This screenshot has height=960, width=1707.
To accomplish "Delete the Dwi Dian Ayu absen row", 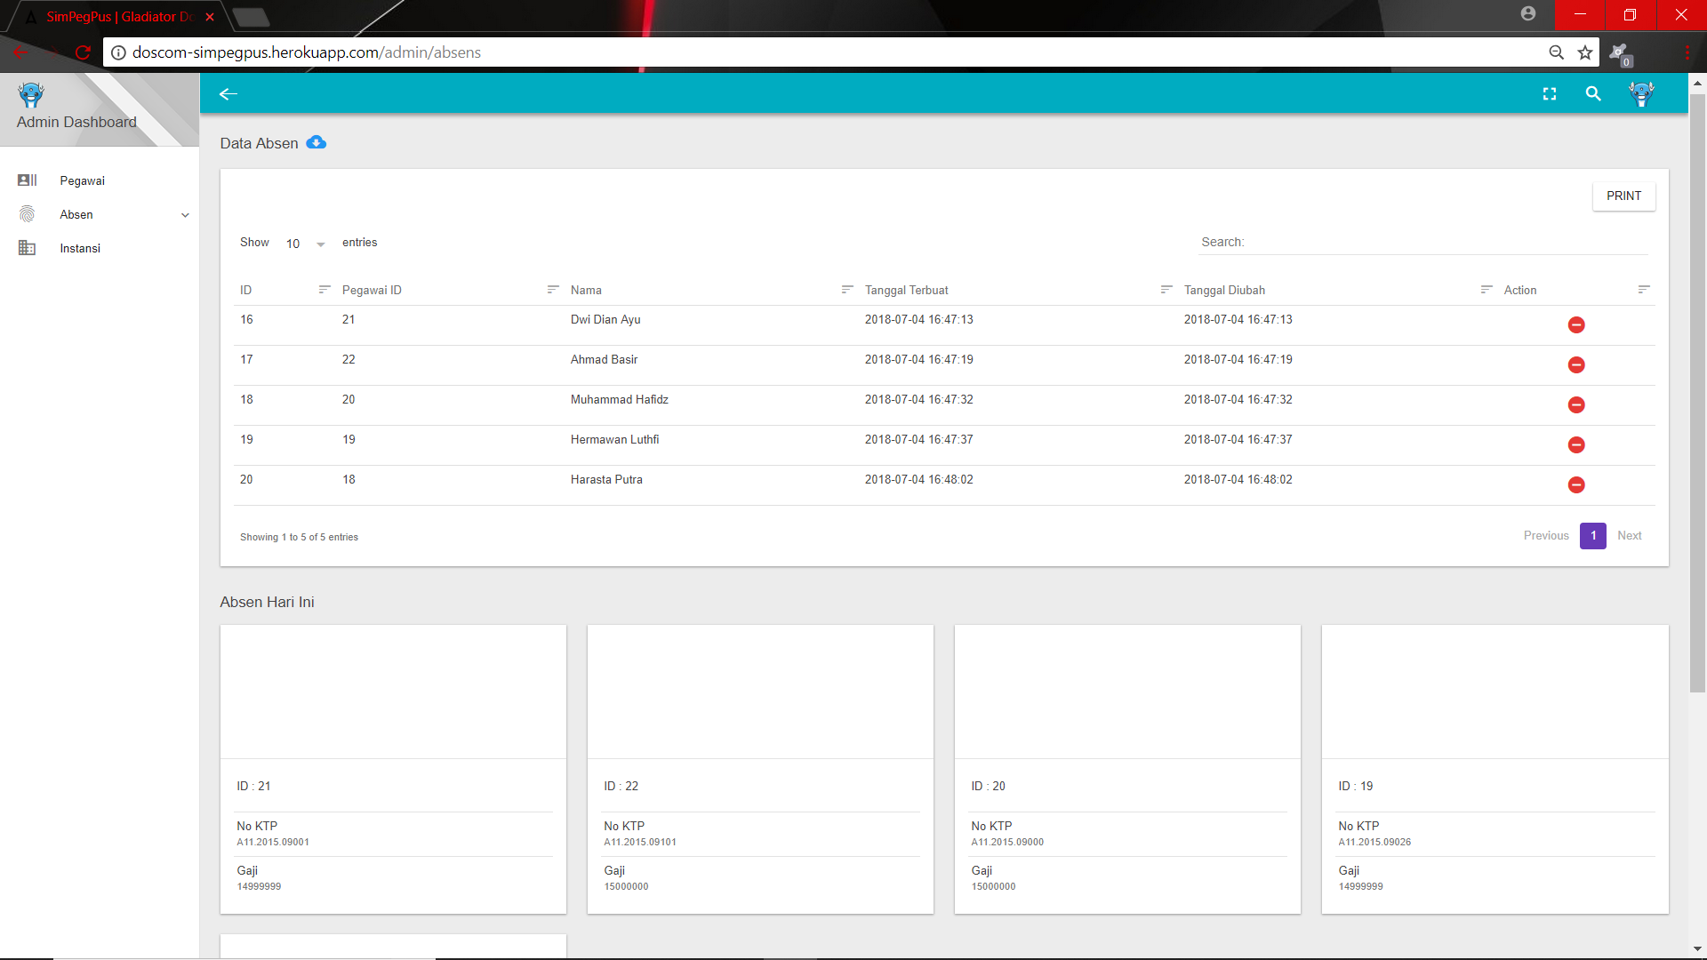I will tap(1576, 325).
